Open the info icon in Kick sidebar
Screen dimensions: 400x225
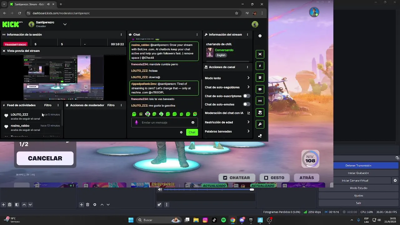pyautogui.click(x=260, y=36)
